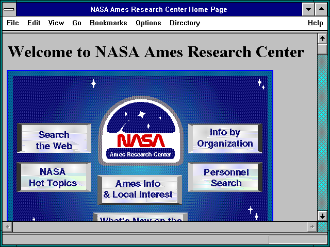Image resolution: width=330 pixels, height=247 pixels.
Task: Select Ames Info & Local Interest
Action: click(140, 190)
